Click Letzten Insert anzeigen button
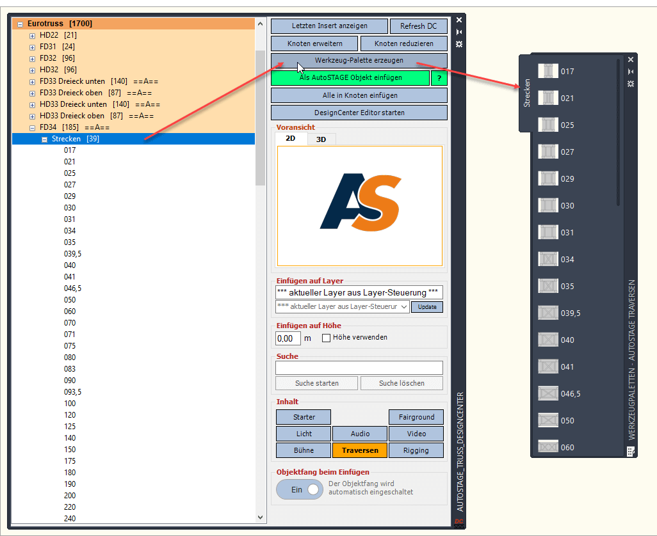 [329, 26]
